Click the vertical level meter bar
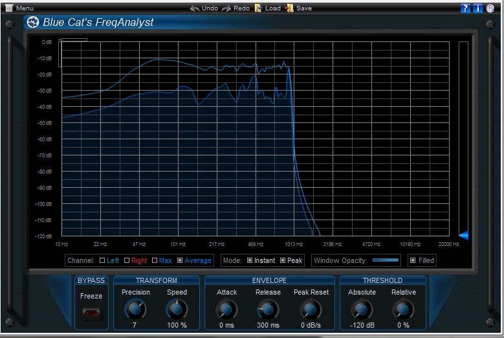504x338 pixels. pyautogui.click(x=463, y=139)
